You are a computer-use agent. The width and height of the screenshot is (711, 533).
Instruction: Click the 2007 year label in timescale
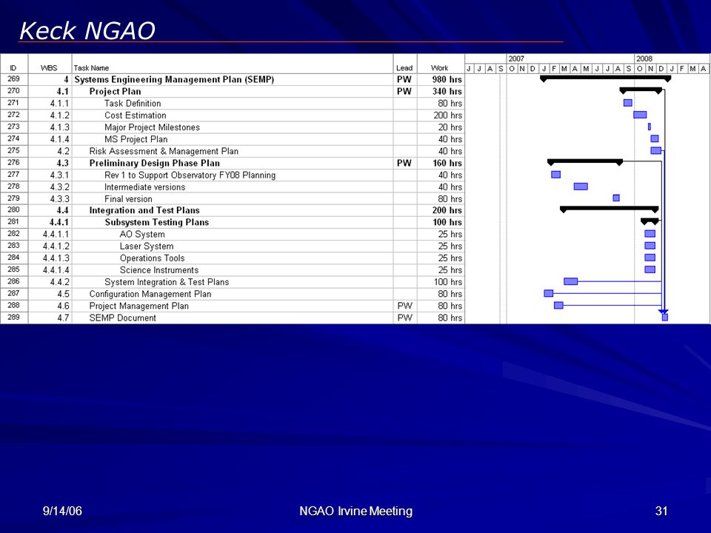click(516, 58)
